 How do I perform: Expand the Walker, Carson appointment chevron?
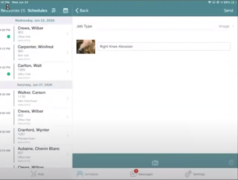[x=67, y=98]
